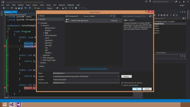Open the Solution Create new solution dropdown
Viewport: 190px width, 107px height.
118,80
